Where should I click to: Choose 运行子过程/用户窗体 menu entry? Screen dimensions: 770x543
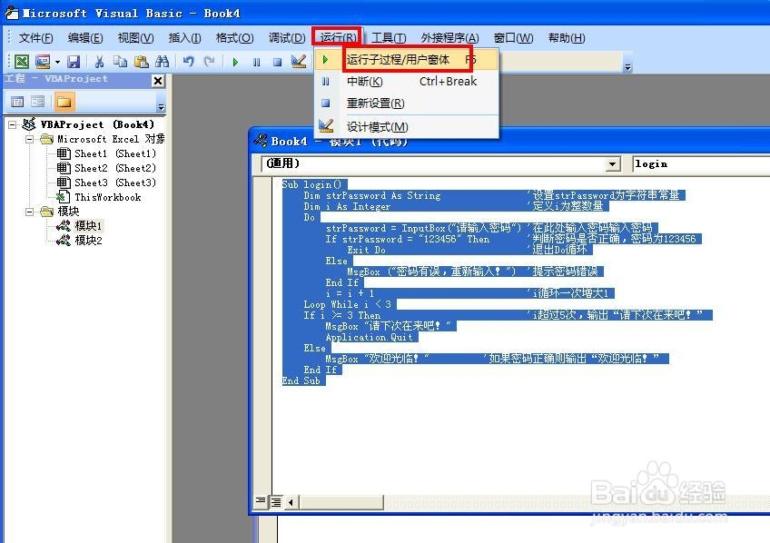[x=407, y=60]
